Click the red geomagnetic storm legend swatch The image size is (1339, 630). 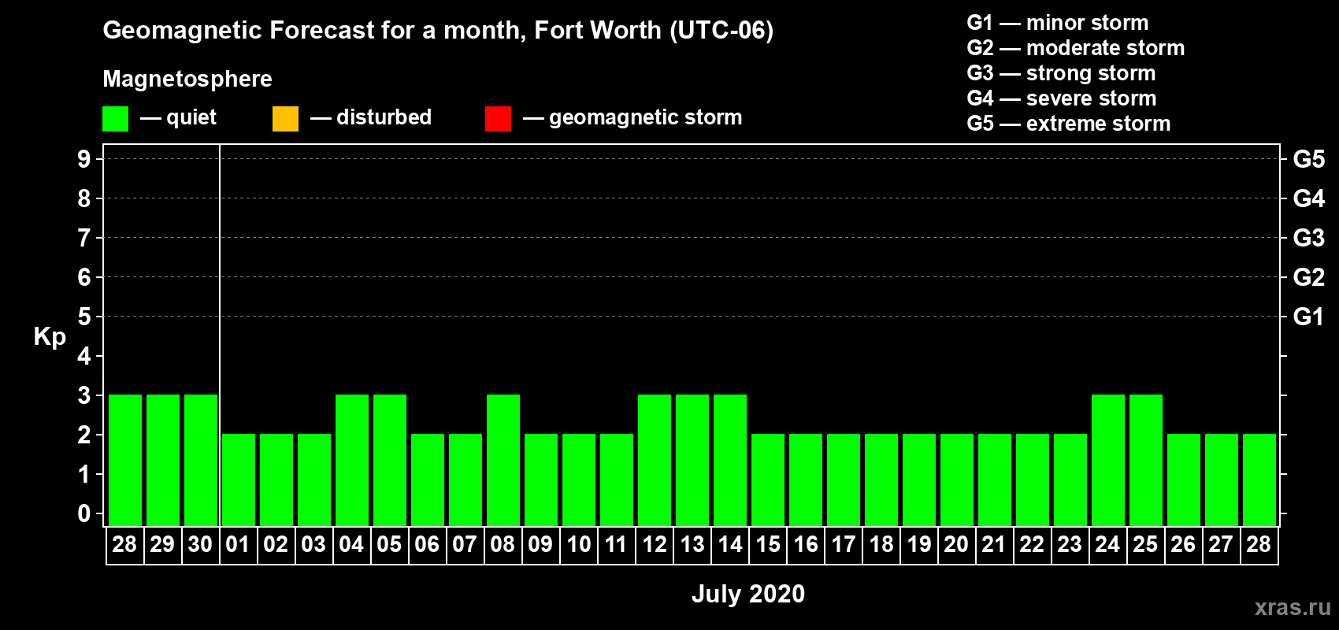(x=498, y=119)
